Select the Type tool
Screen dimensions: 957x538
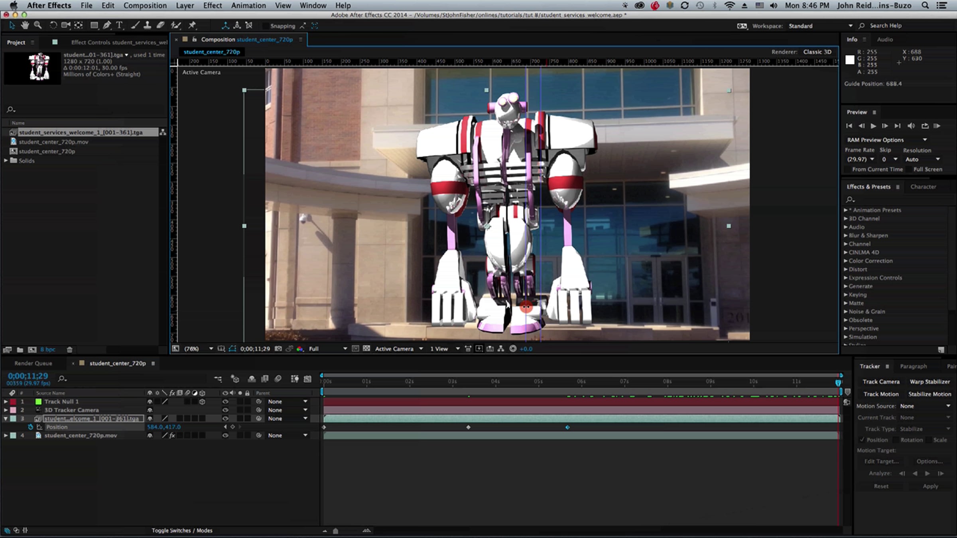coord(119,26)
